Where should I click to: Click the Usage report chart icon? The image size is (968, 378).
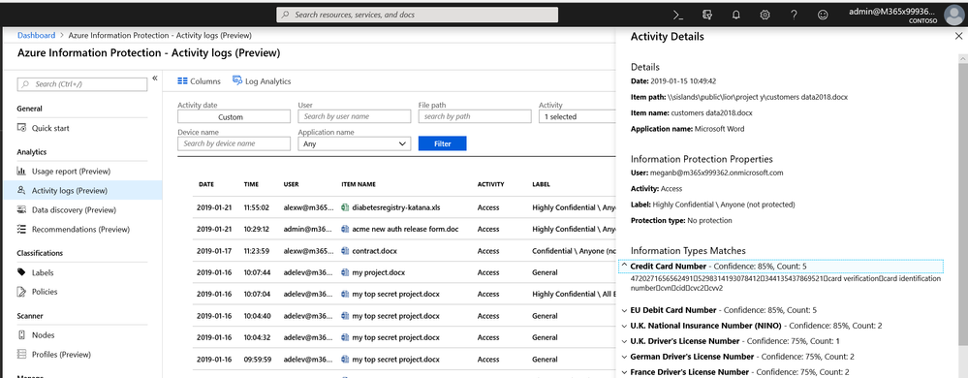click(21, 172)
